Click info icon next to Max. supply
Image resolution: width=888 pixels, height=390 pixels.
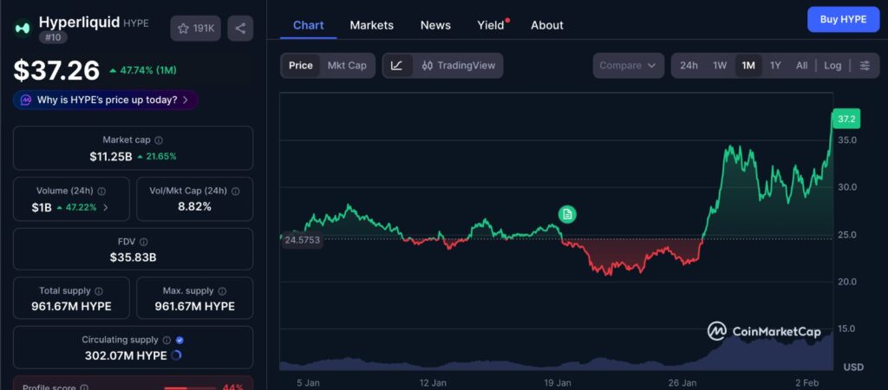pyautogui.click(x=222, y=291)
